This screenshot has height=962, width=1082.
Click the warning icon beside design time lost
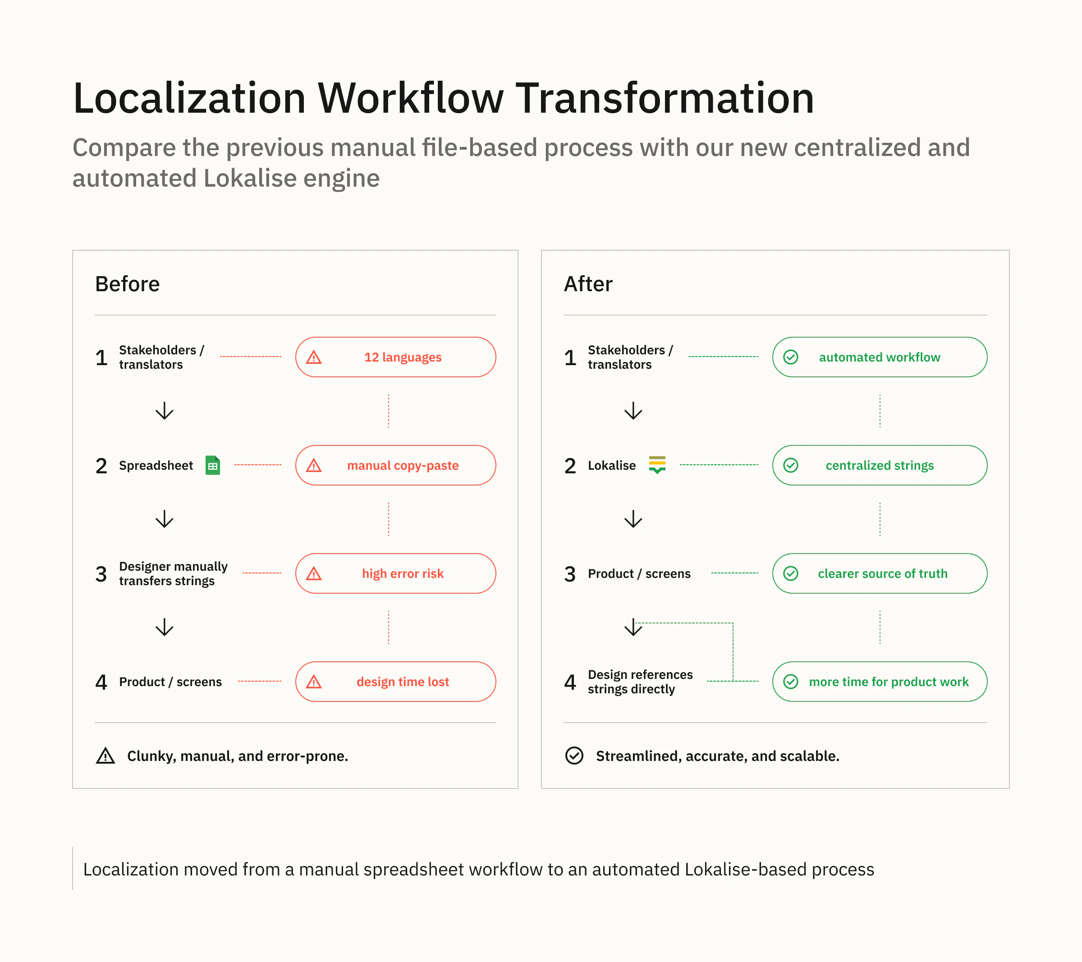pos(314,682)
